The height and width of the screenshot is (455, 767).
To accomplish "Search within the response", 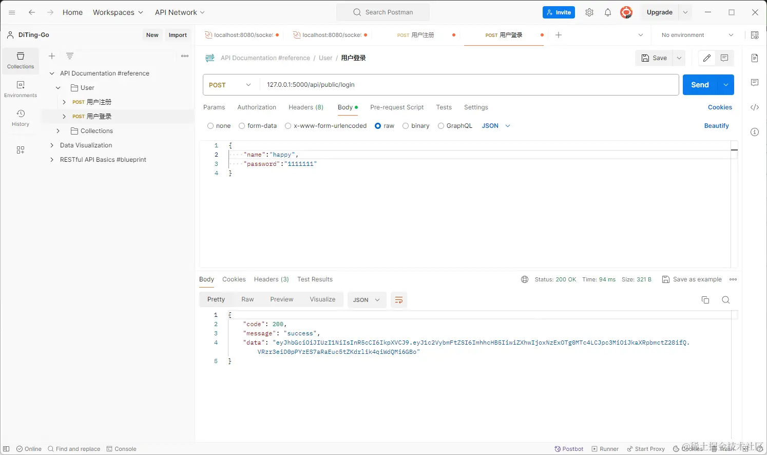I will [726, 300].
